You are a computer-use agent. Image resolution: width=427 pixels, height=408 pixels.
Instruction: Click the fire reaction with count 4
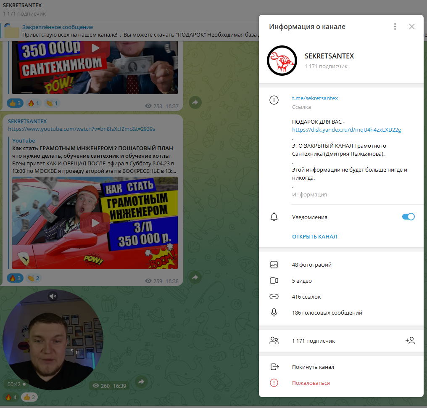tap(11, 397)
